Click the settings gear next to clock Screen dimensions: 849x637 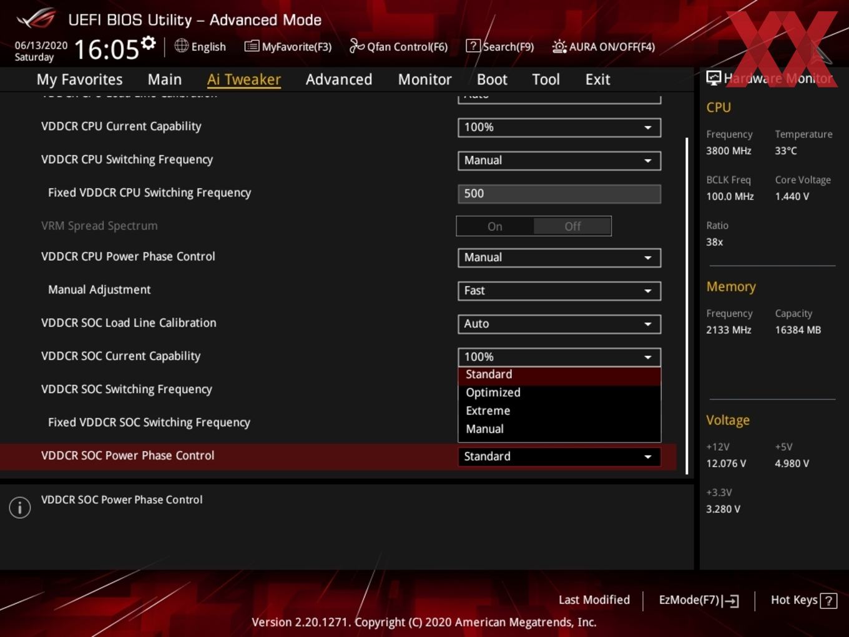(x=148, y=42)
